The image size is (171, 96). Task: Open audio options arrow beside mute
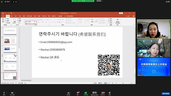[7, 93]
